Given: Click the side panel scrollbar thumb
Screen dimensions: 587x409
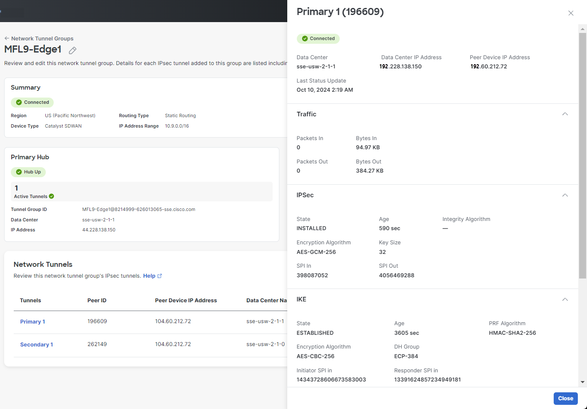Looking at the screenshot, I should point(582,156).
